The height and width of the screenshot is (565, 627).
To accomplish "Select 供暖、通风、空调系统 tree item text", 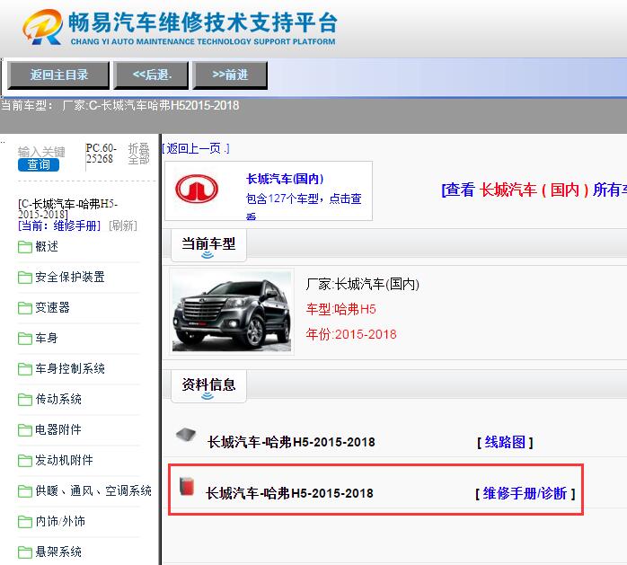I will point(93,490).
